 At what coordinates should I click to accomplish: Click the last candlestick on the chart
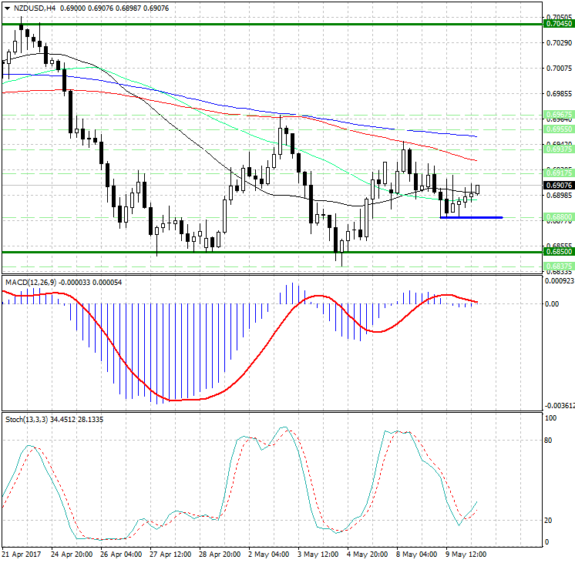point(478,189)
